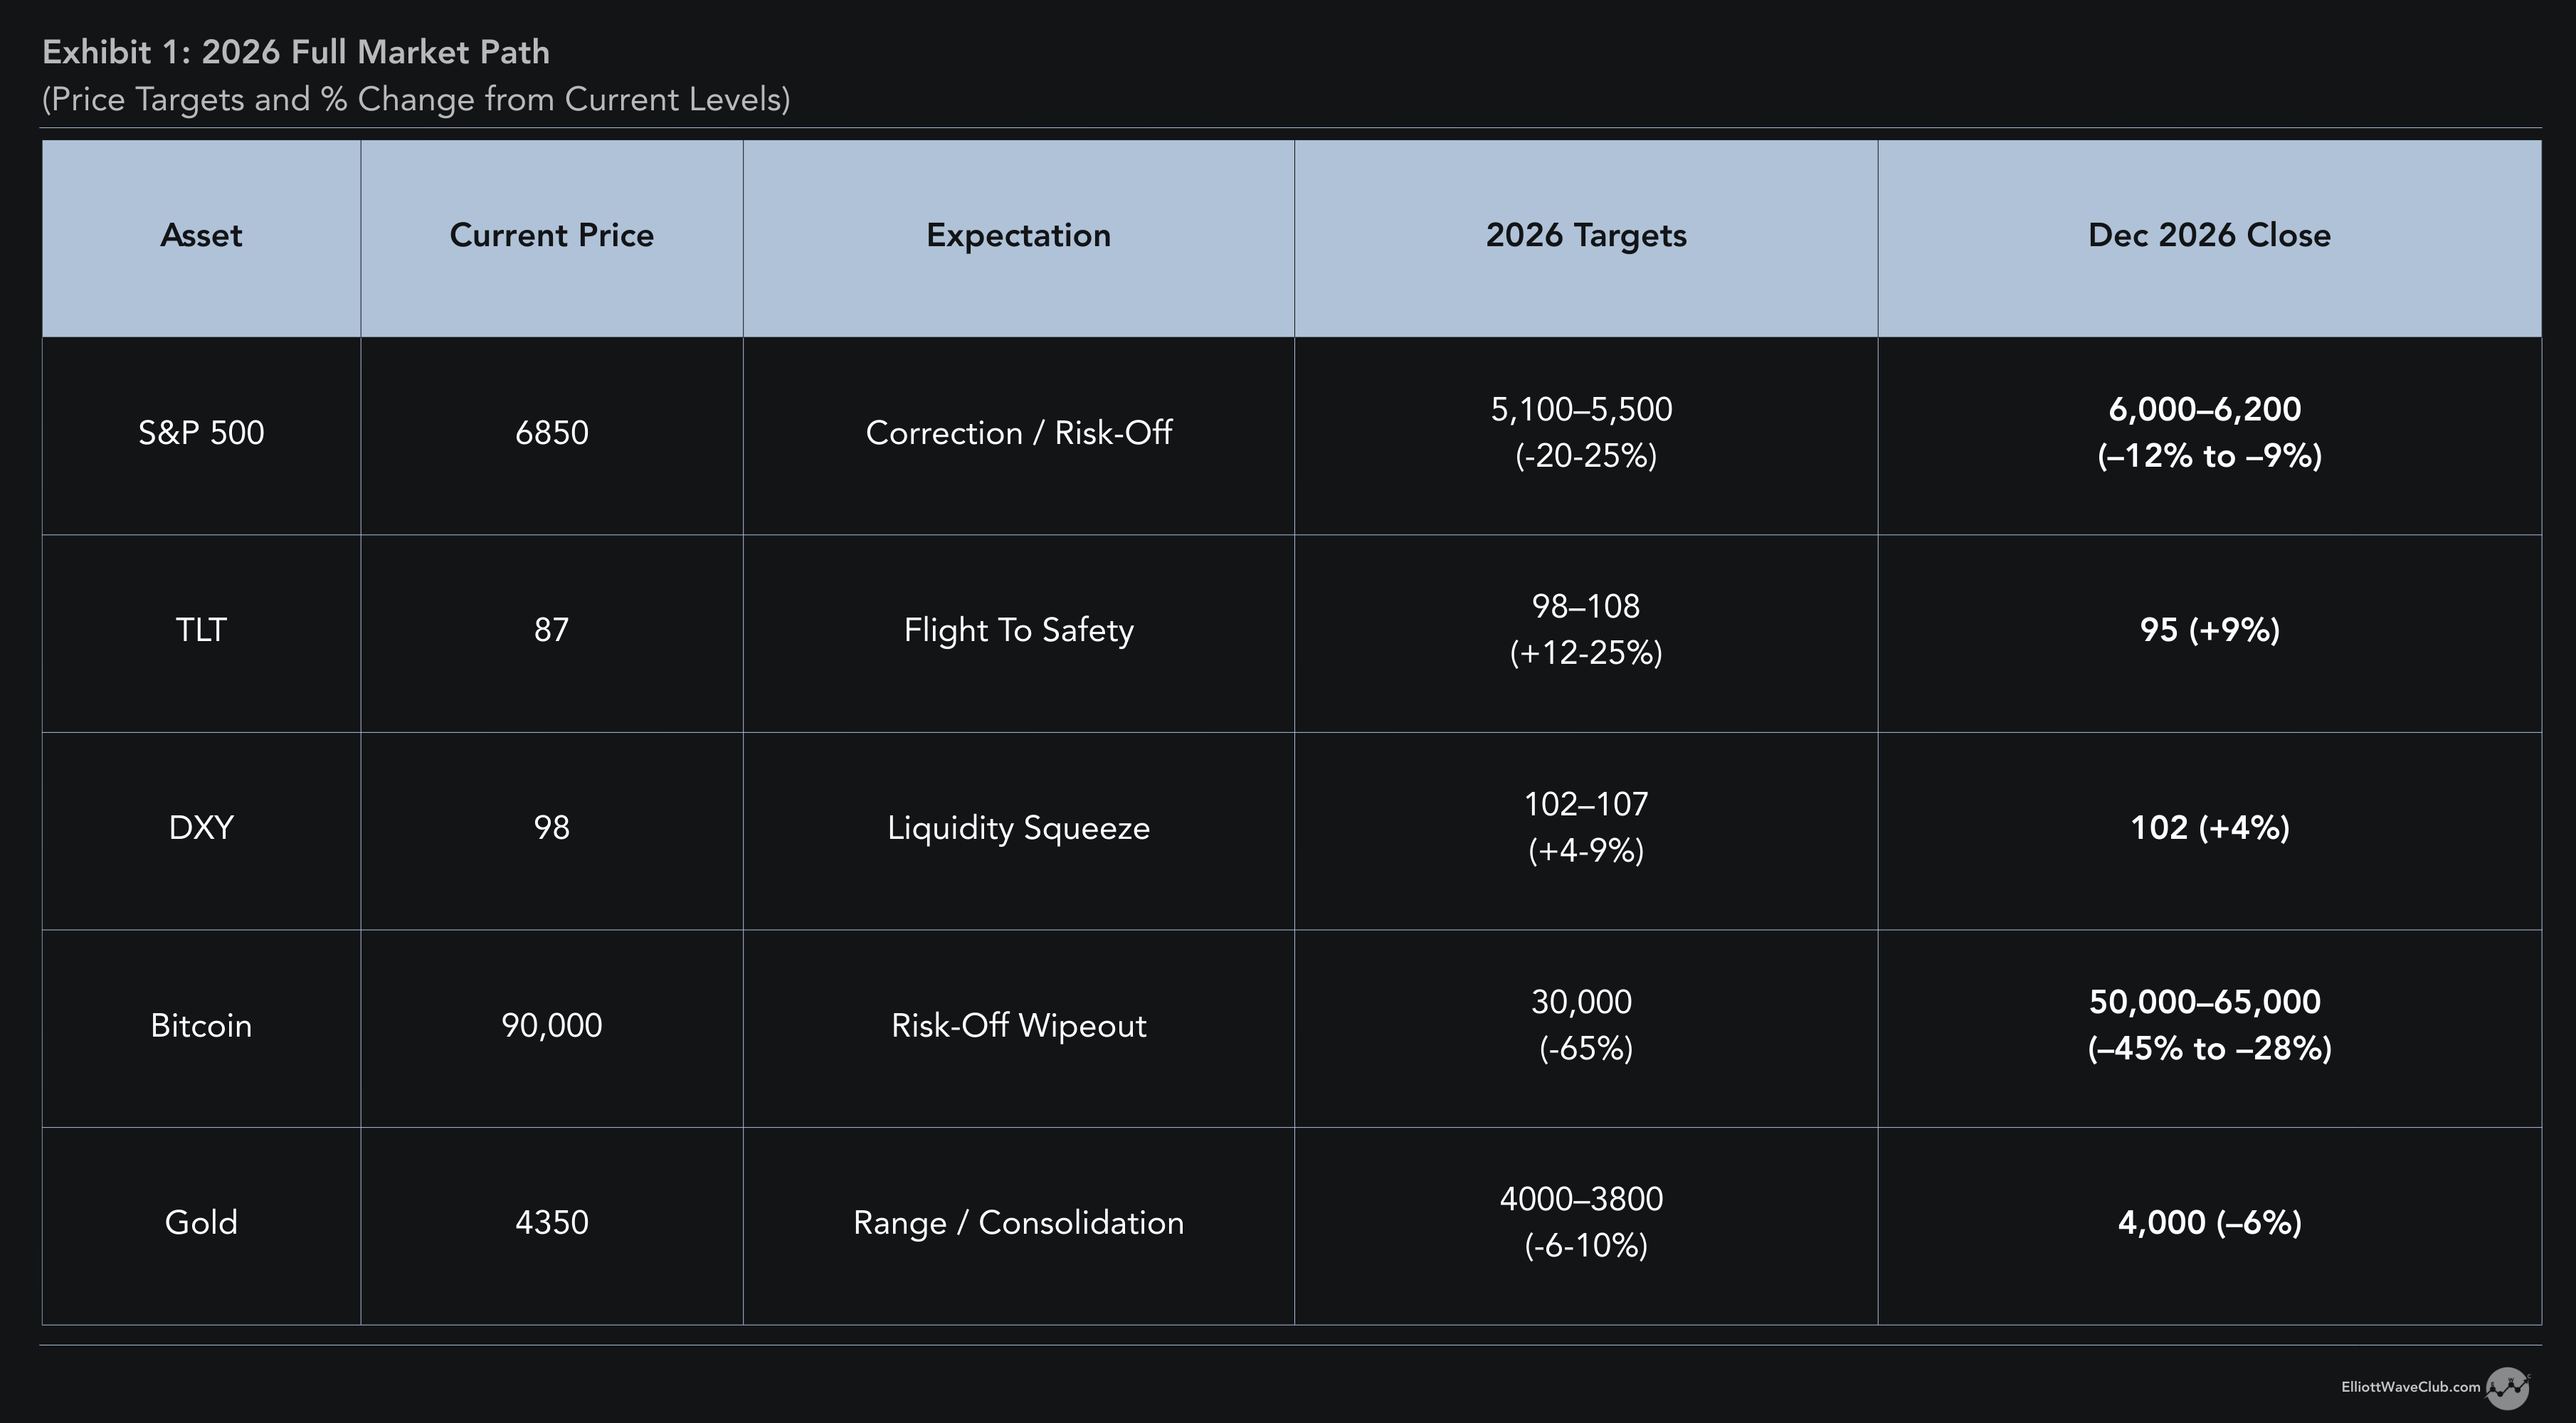
Task: Select the Risk-Off Wipeout cell
Action: pos(1018,1026)
